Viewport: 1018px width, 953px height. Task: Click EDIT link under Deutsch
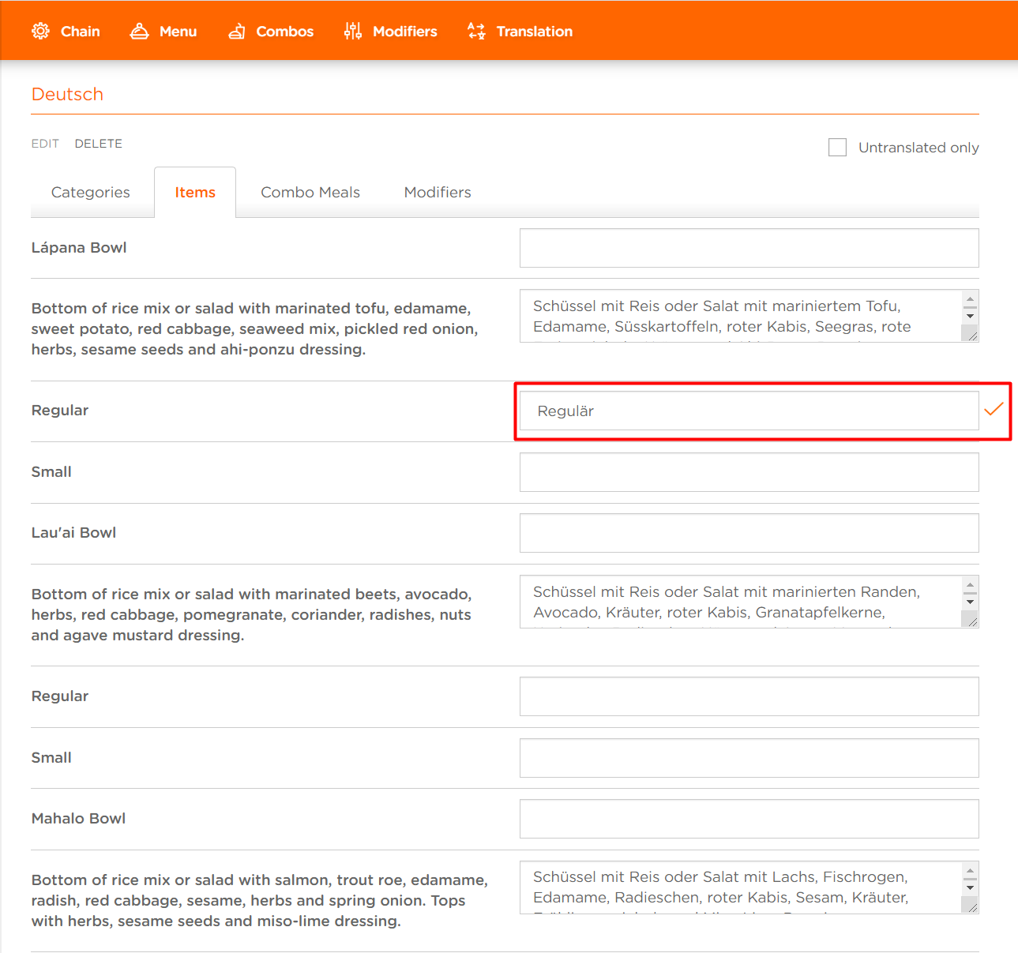tap(45, 144)
